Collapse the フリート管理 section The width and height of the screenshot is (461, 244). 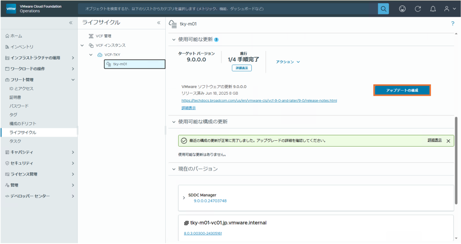[73, 80]
